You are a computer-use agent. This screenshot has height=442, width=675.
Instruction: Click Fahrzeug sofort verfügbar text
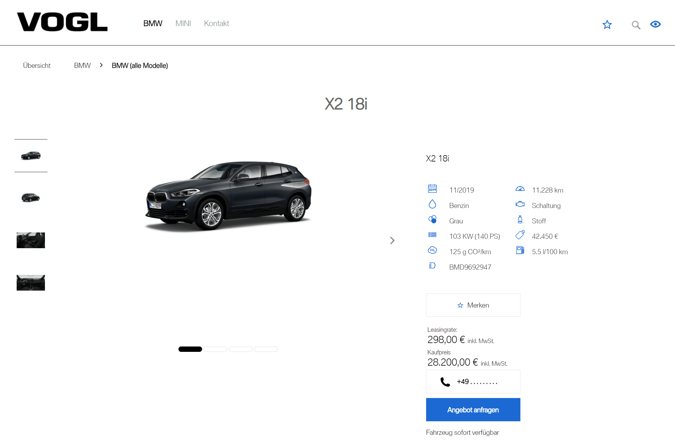point(462,433)
